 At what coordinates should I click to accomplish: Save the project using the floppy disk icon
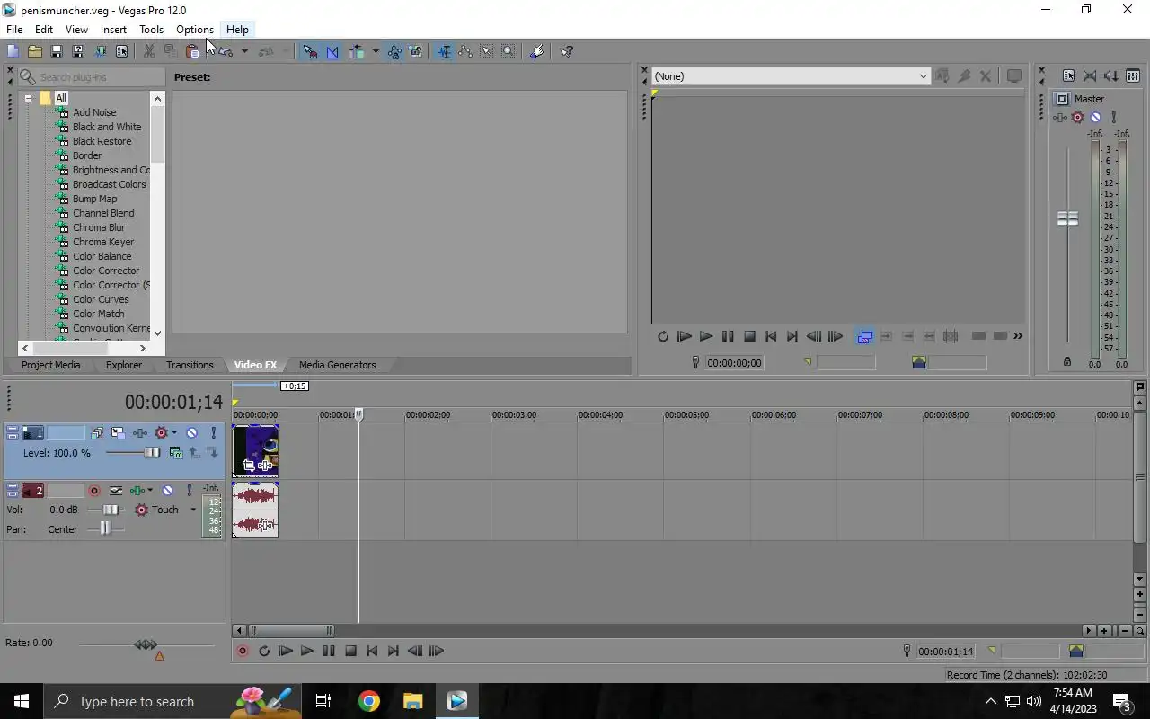pos(56,51)
